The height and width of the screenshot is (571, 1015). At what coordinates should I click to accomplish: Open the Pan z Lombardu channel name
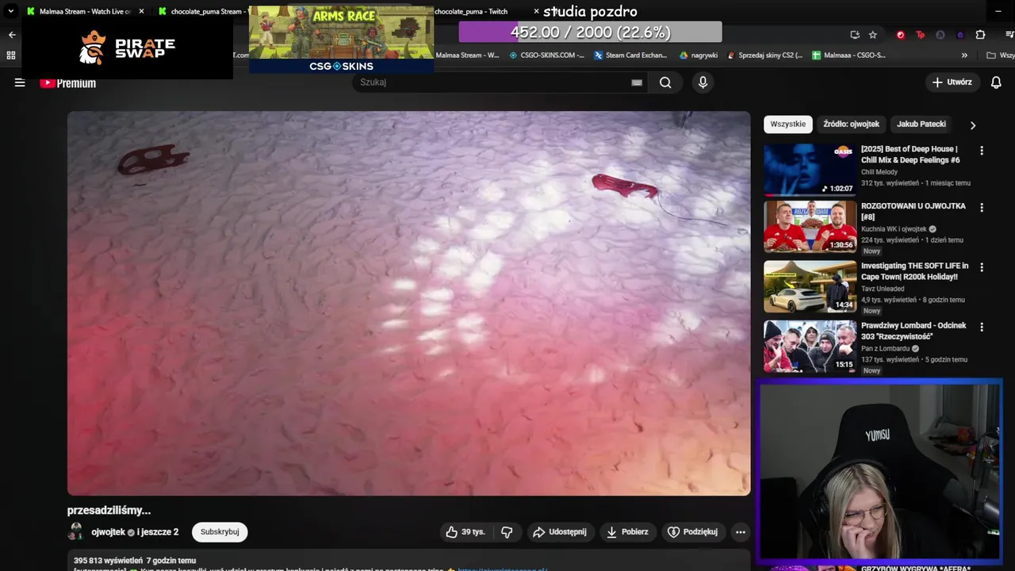pos(886,348)
